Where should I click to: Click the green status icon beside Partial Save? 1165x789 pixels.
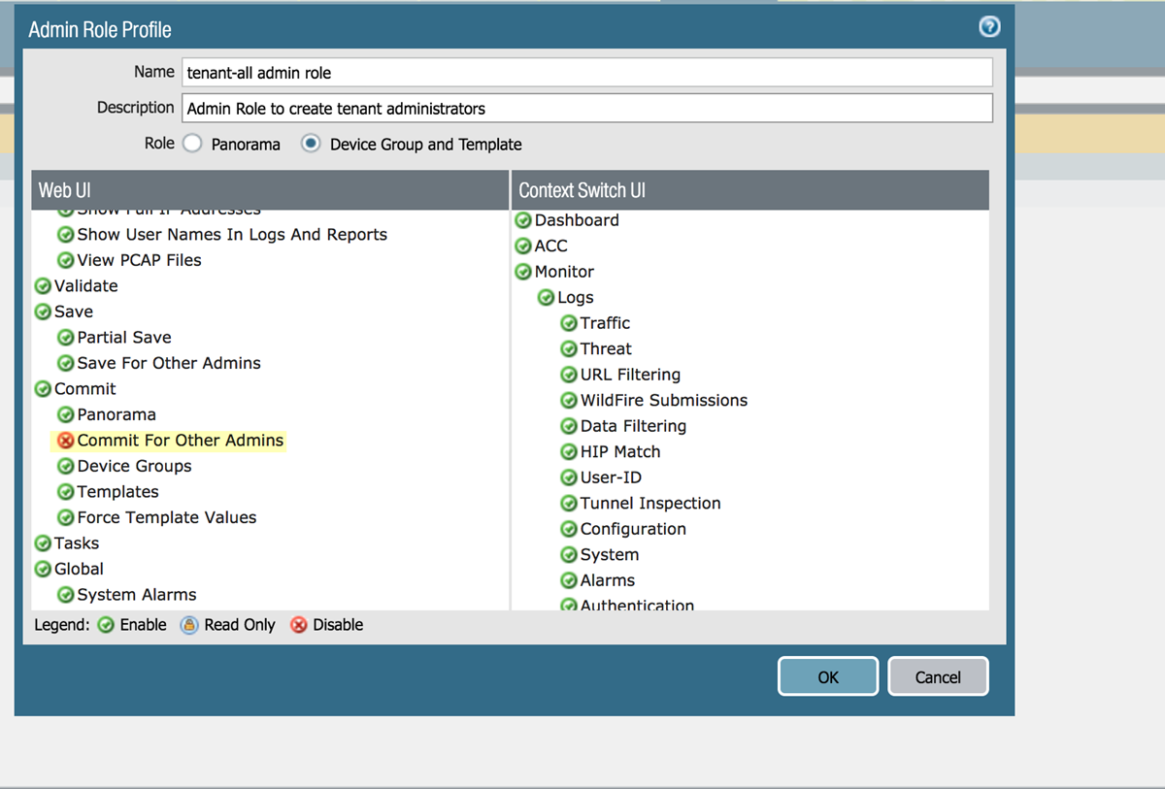66,338
